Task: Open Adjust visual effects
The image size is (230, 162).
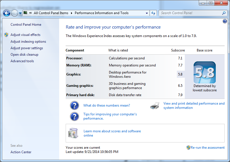Action: (25, 35)
